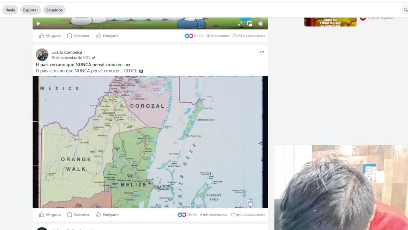Enable picture-in-picture on Belize map video
Image resolution: width=408 pixels, height=230 pixels.
pyautogui.click(x=250, y=203)
